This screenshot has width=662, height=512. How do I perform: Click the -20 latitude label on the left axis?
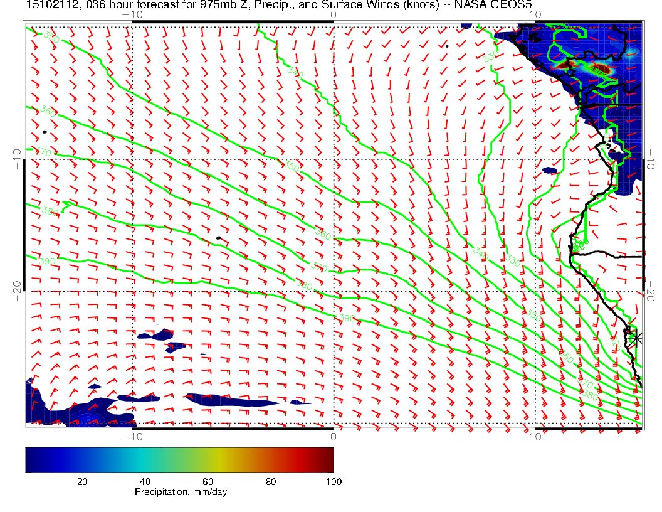click(15, 290)
